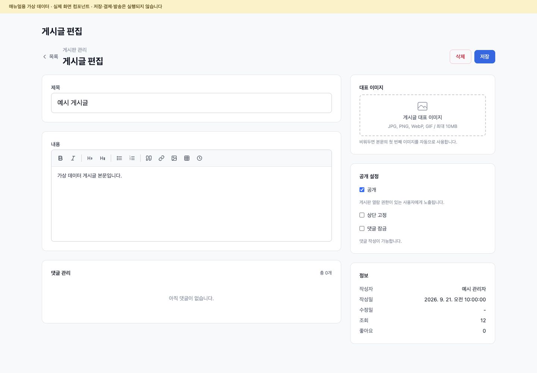Insert a blockquote
Viewport: 537px width, 373px height.
(149, 158)
